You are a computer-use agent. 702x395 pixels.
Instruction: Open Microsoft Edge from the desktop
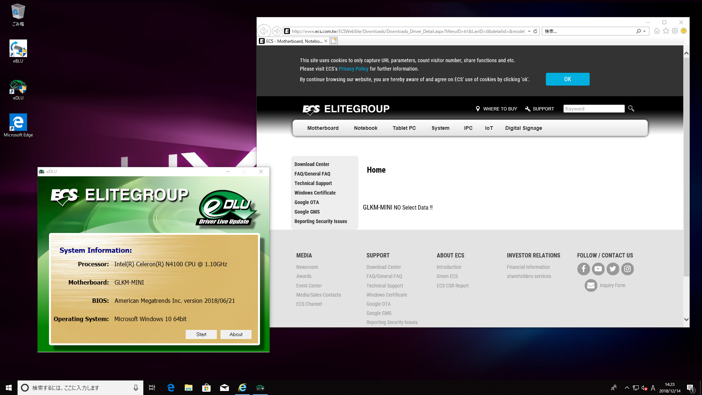(18, 123)
